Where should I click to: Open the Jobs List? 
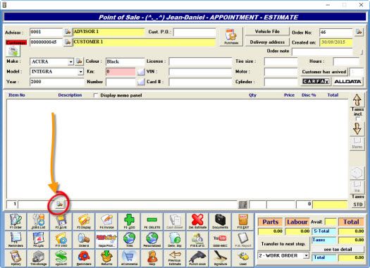pyautogui.click(x=38, y=221)
